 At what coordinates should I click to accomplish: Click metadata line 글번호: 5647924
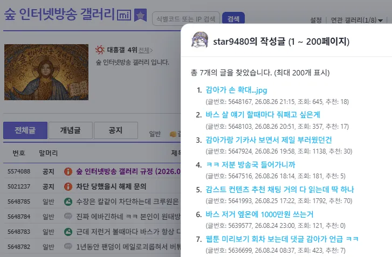pos(279,151)
